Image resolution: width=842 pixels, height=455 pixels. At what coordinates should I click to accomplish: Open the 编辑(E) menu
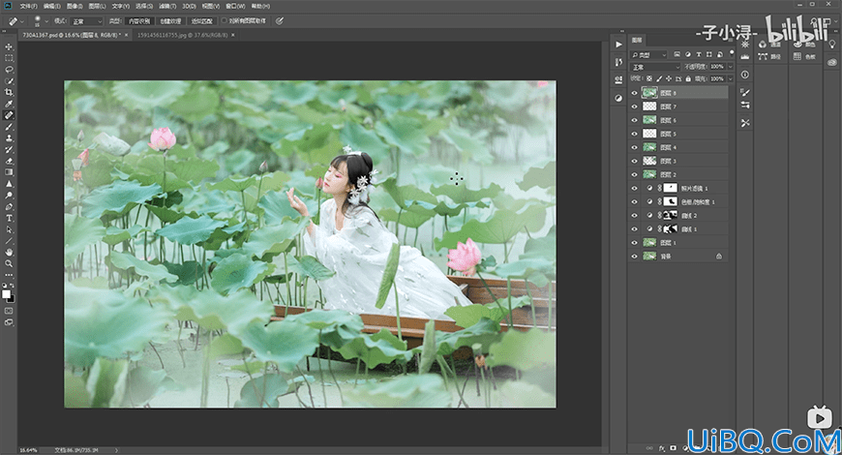(x=51, y=6)
